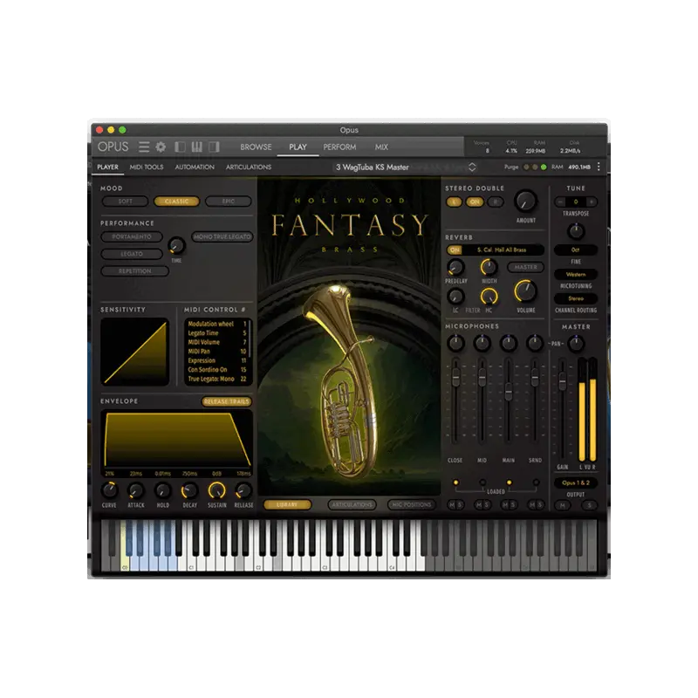This screenshot has width=698, height=698.
Task: Enable Legato performance mode
Action: [x=132, y=254]
